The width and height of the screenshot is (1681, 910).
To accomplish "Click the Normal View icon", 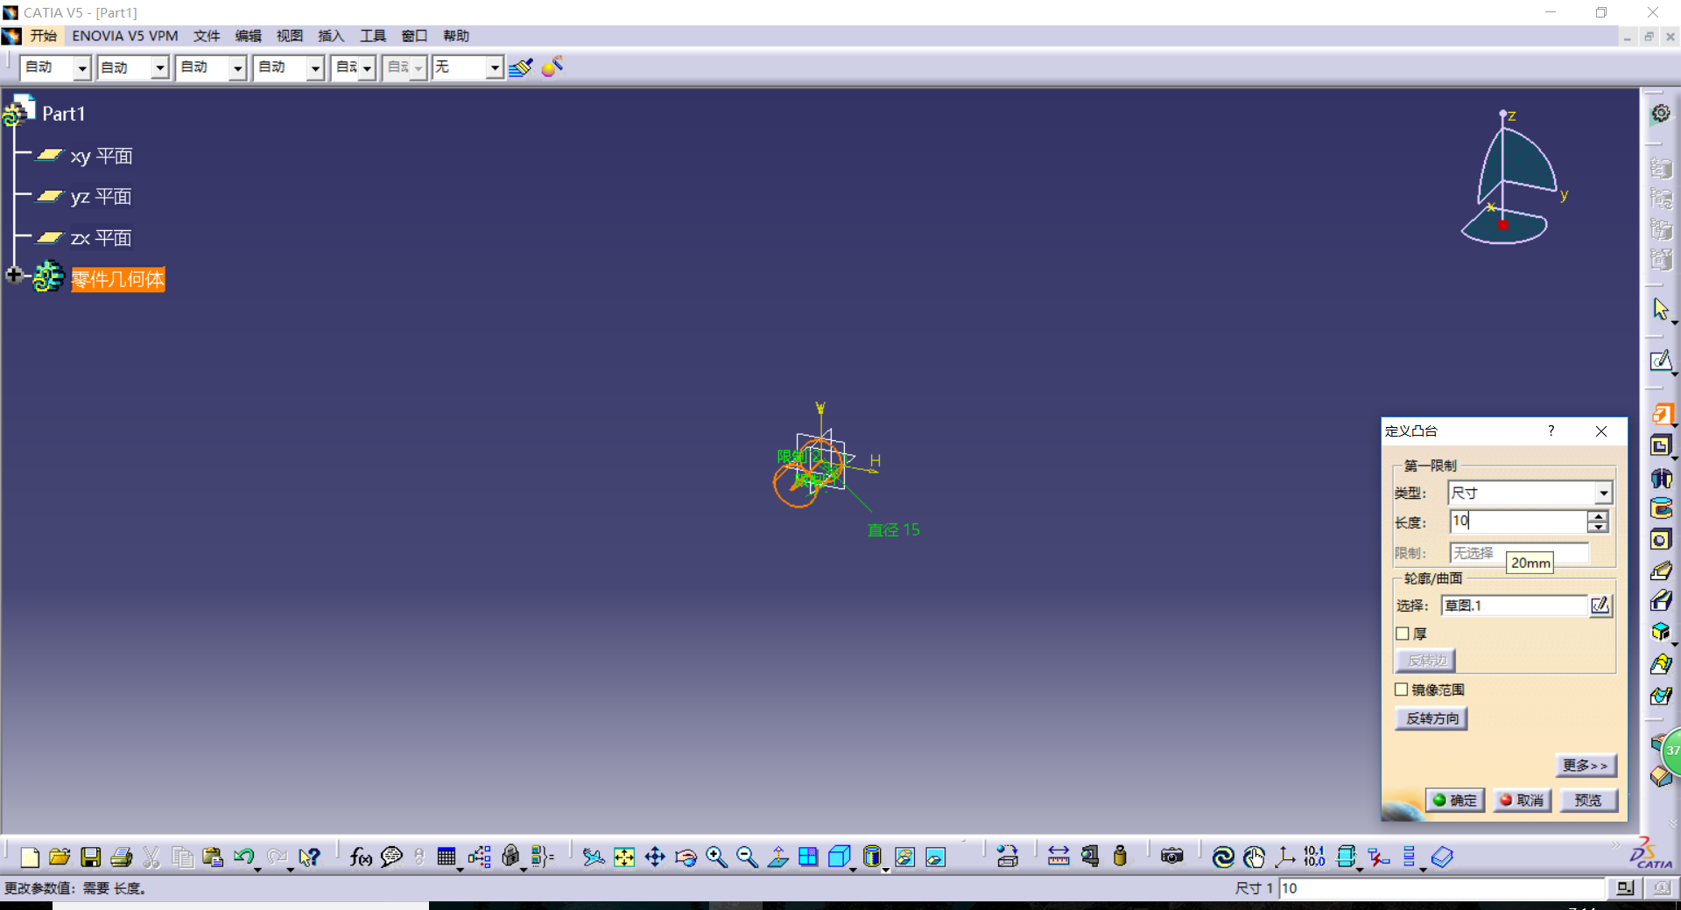I will (777, 857).
